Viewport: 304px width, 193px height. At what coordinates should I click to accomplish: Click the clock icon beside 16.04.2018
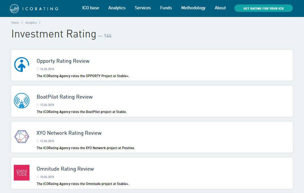coord(38,69)
